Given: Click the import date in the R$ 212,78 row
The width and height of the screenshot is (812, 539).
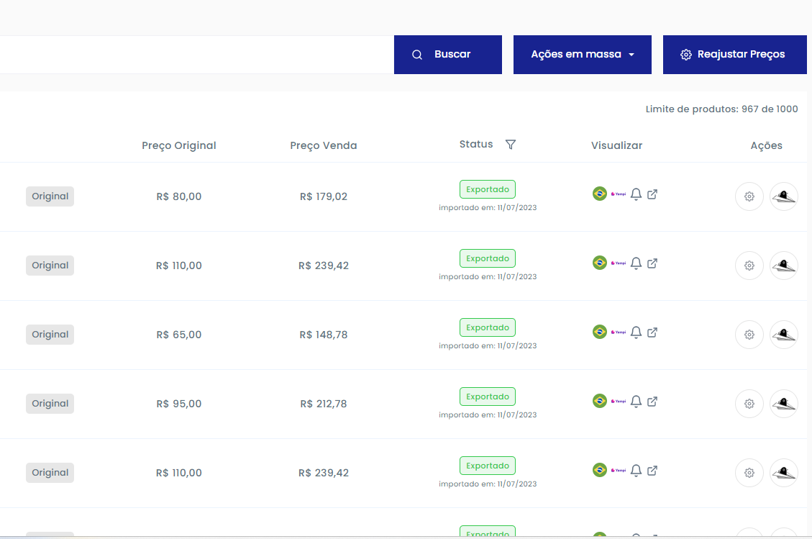Looking at the screenshot, I should (488, 414).
